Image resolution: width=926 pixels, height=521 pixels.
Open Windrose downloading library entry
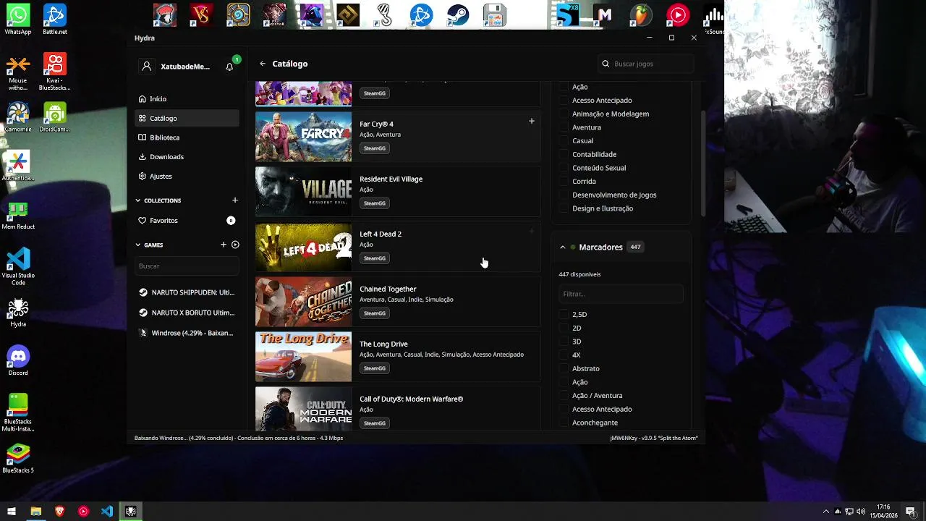(x=187, y=333)
